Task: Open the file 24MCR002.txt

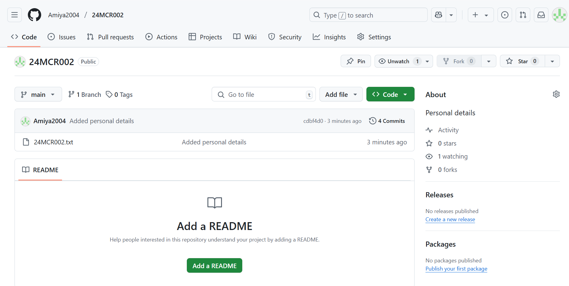Action: [54, 142]
